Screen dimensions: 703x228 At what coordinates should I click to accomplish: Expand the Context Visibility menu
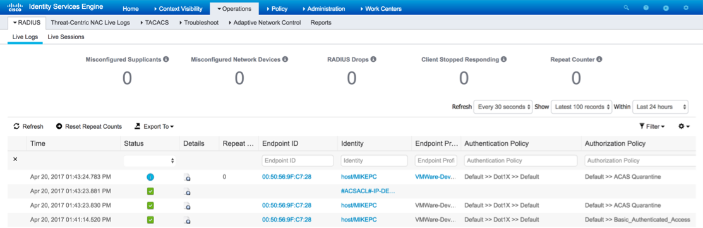point(178,9)
